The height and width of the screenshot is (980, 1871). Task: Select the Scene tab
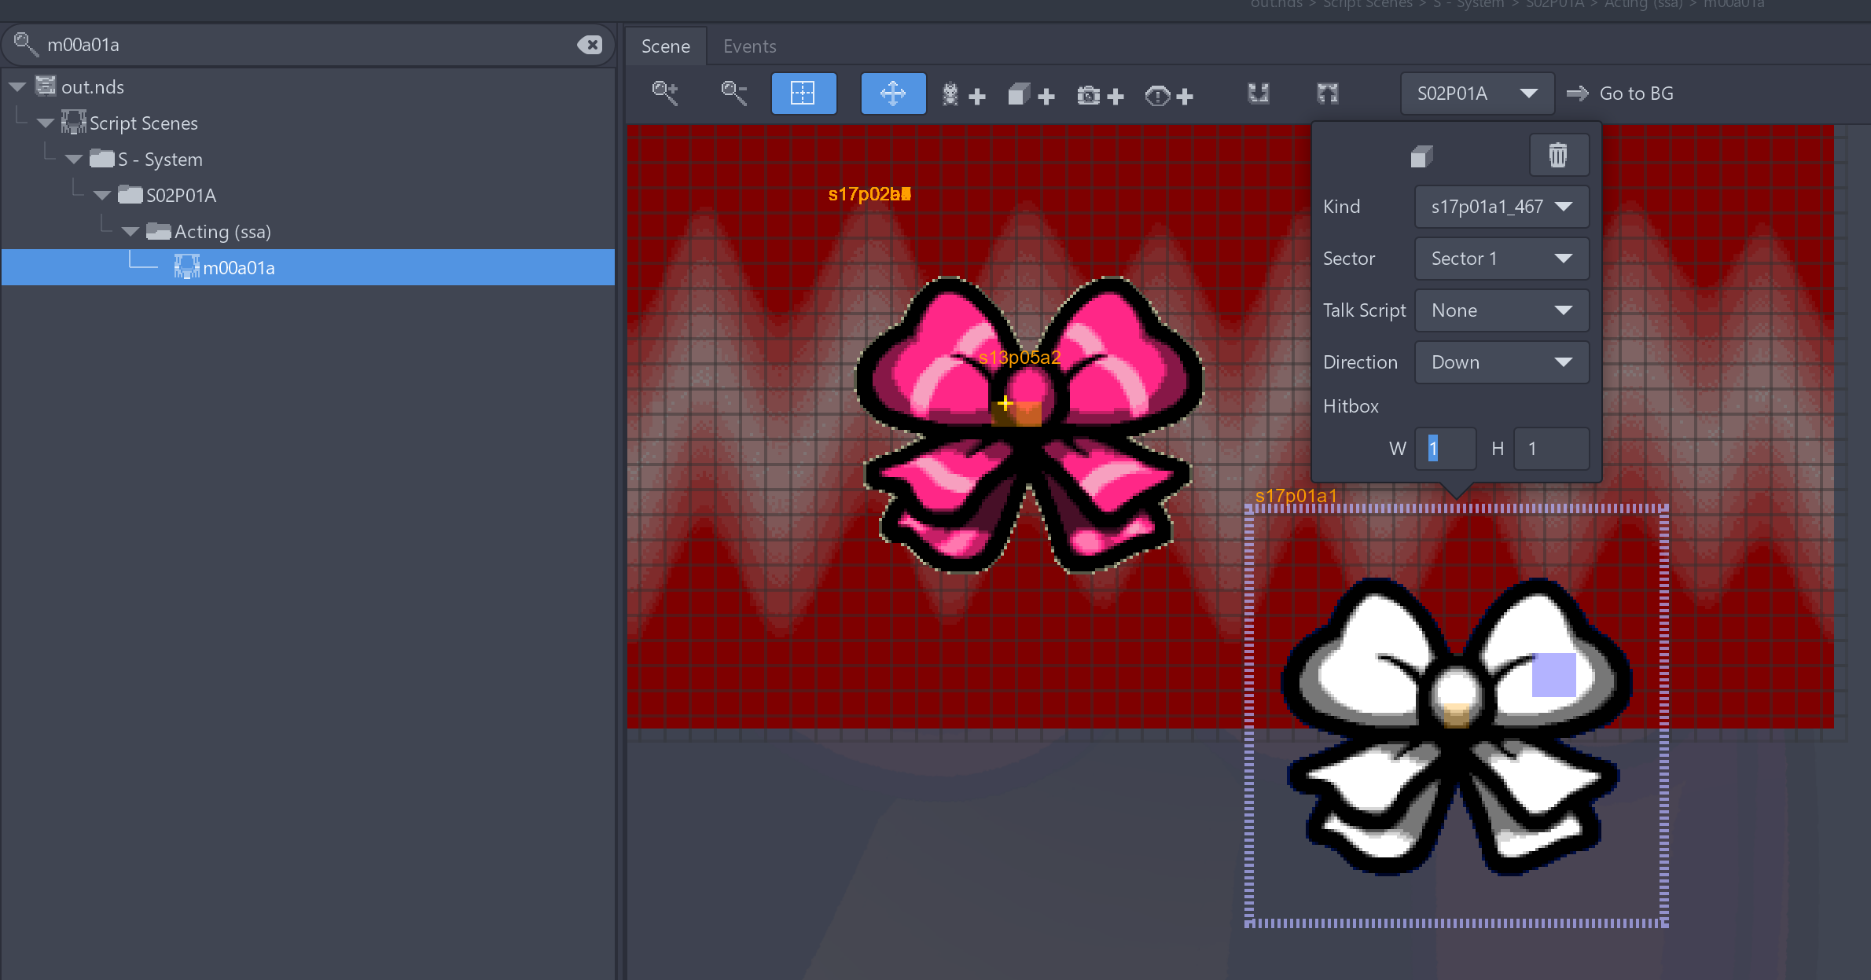point(665,46)
